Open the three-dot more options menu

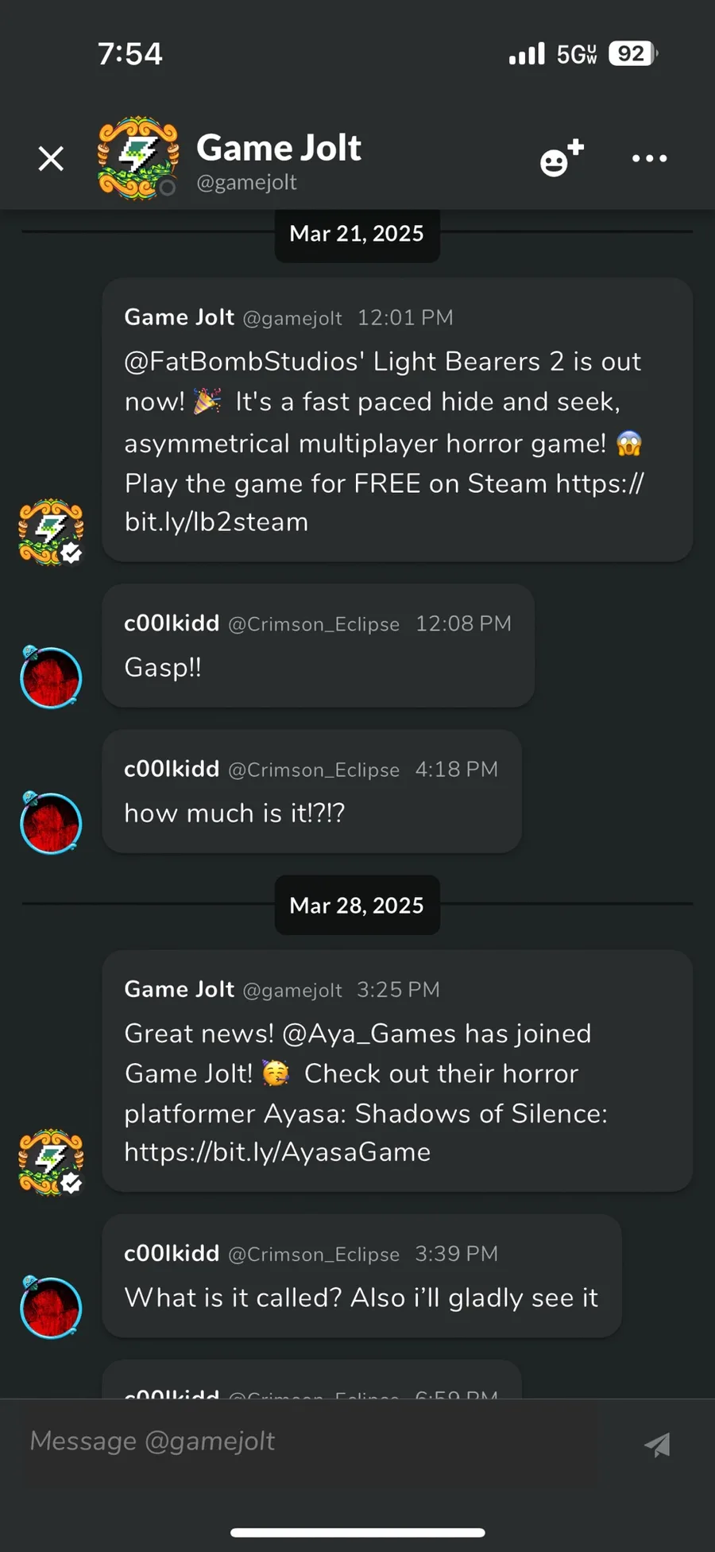[x=649, y=158]
